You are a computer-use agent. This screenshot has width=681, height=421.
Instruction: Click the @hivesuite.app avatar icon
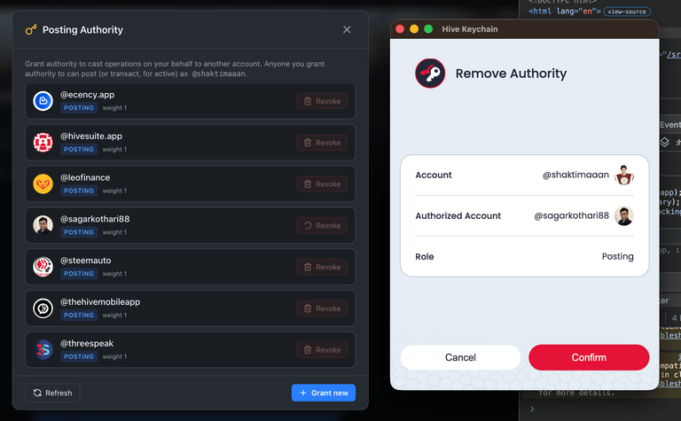click(x=43, y=143)
